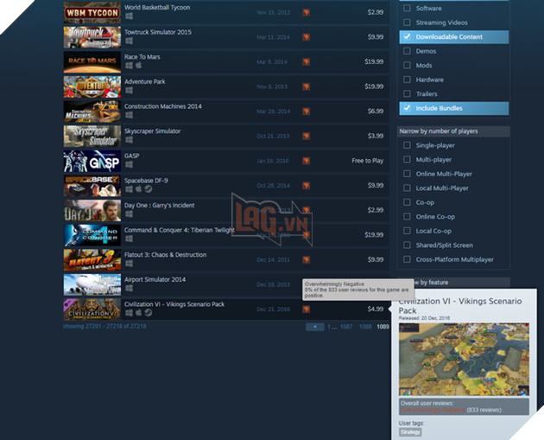This screenshot has width=544, height=440.
Task: Click the Flatout 3 thumbnail image
Action: (x=92, y=259)
